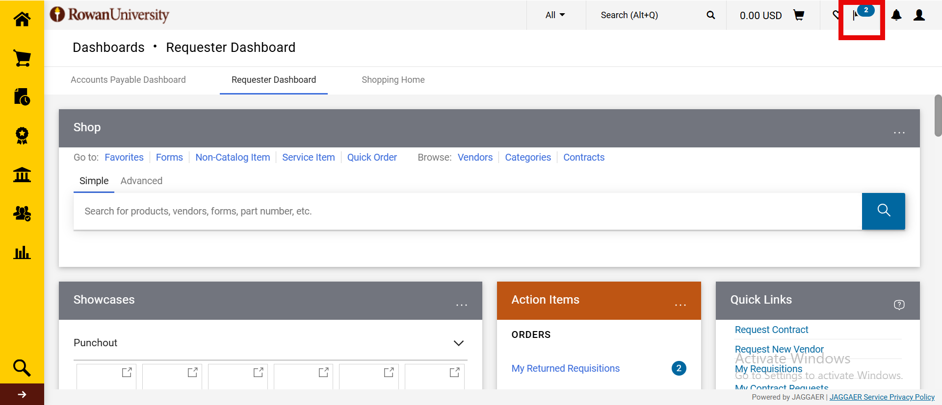Open the Request Contract quick link

(771, 330)
